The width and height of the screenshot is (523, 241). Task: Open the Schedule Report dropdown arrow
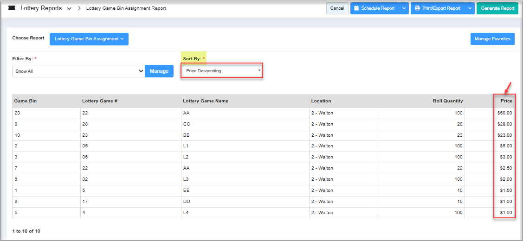404,8
